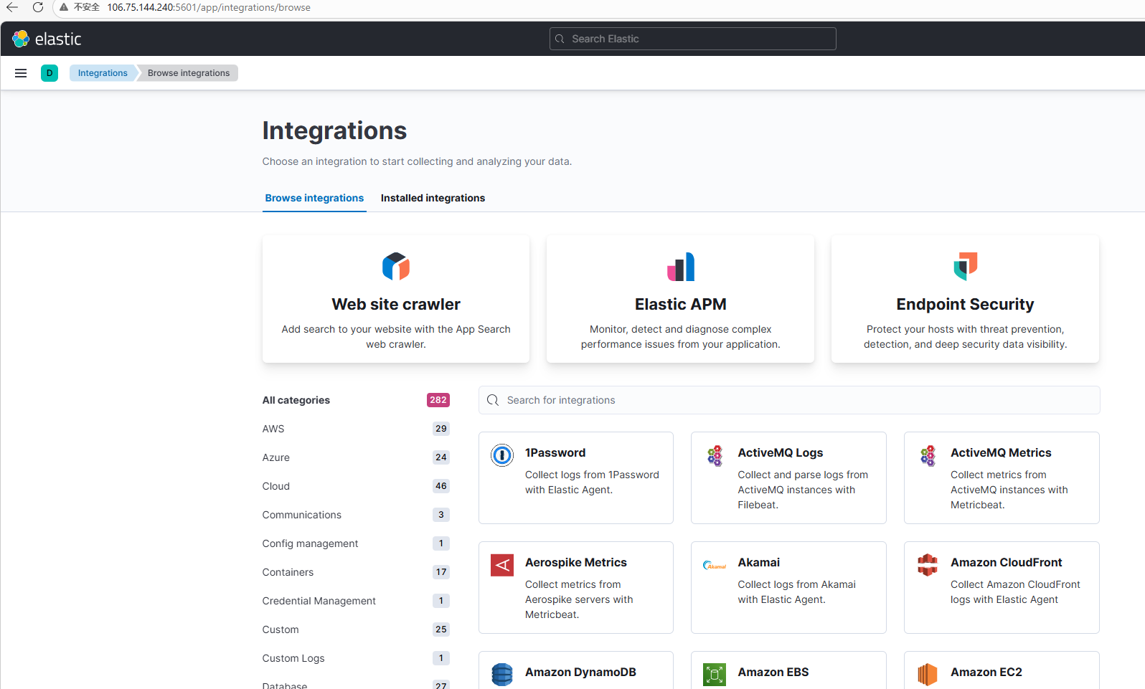
Task: Click the Amazon EC2 orange icon
Action: pos(928,675)
